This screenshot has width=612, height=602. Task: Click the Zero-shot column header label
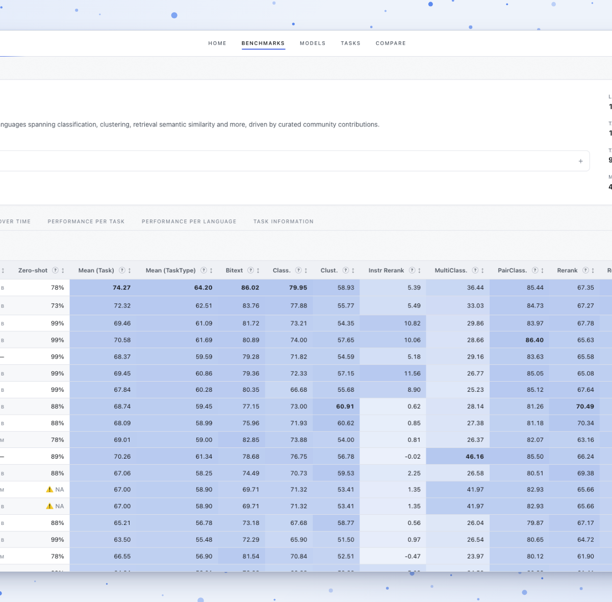click(33, 270)
